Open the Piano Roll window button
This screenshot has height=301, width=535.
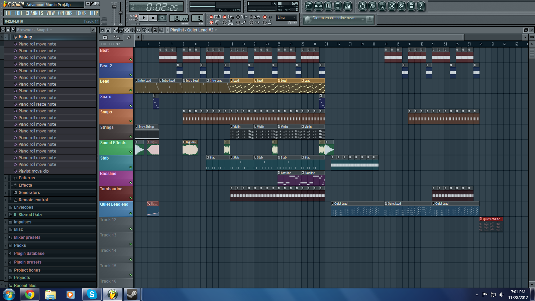tap(328, 6)
